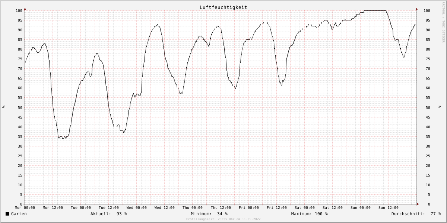Click the Sat 12:00 time axis label
The image size is (447, 223).
pos(333,208)
